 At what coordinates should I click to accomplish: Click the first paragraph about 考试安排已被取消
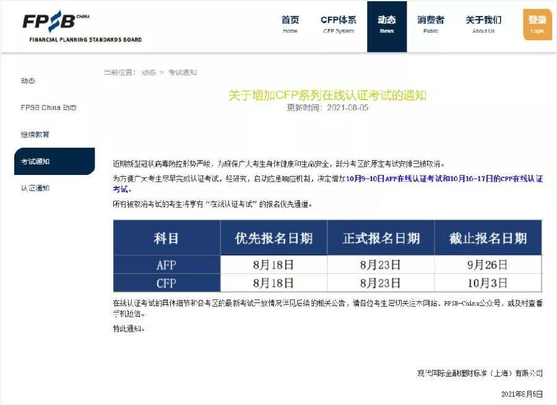click(279, 164)
